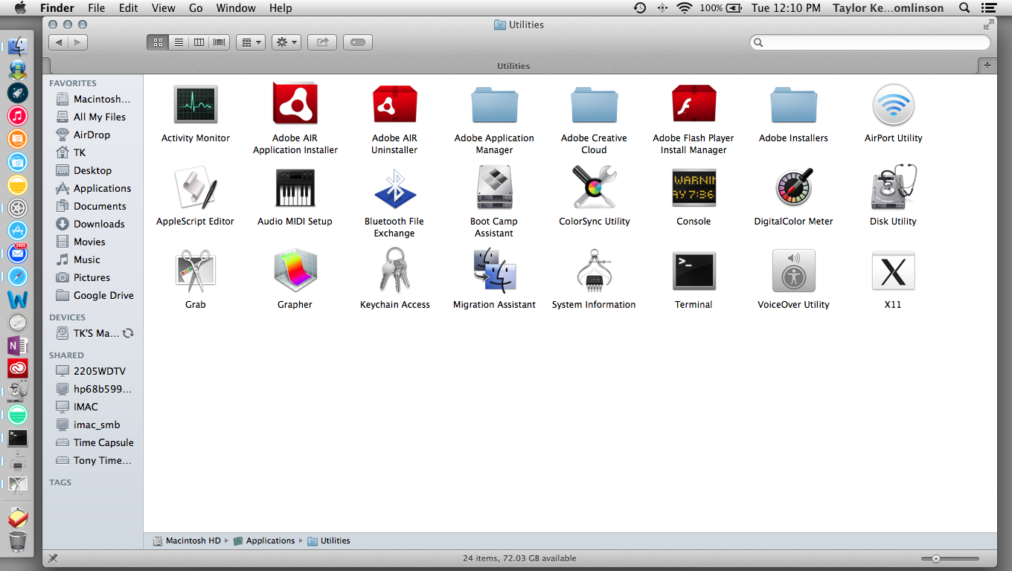This screenshot has width=1012, height=571.
Task: Open Notification Center from menu bar
Action: click(x=989, y=8)
